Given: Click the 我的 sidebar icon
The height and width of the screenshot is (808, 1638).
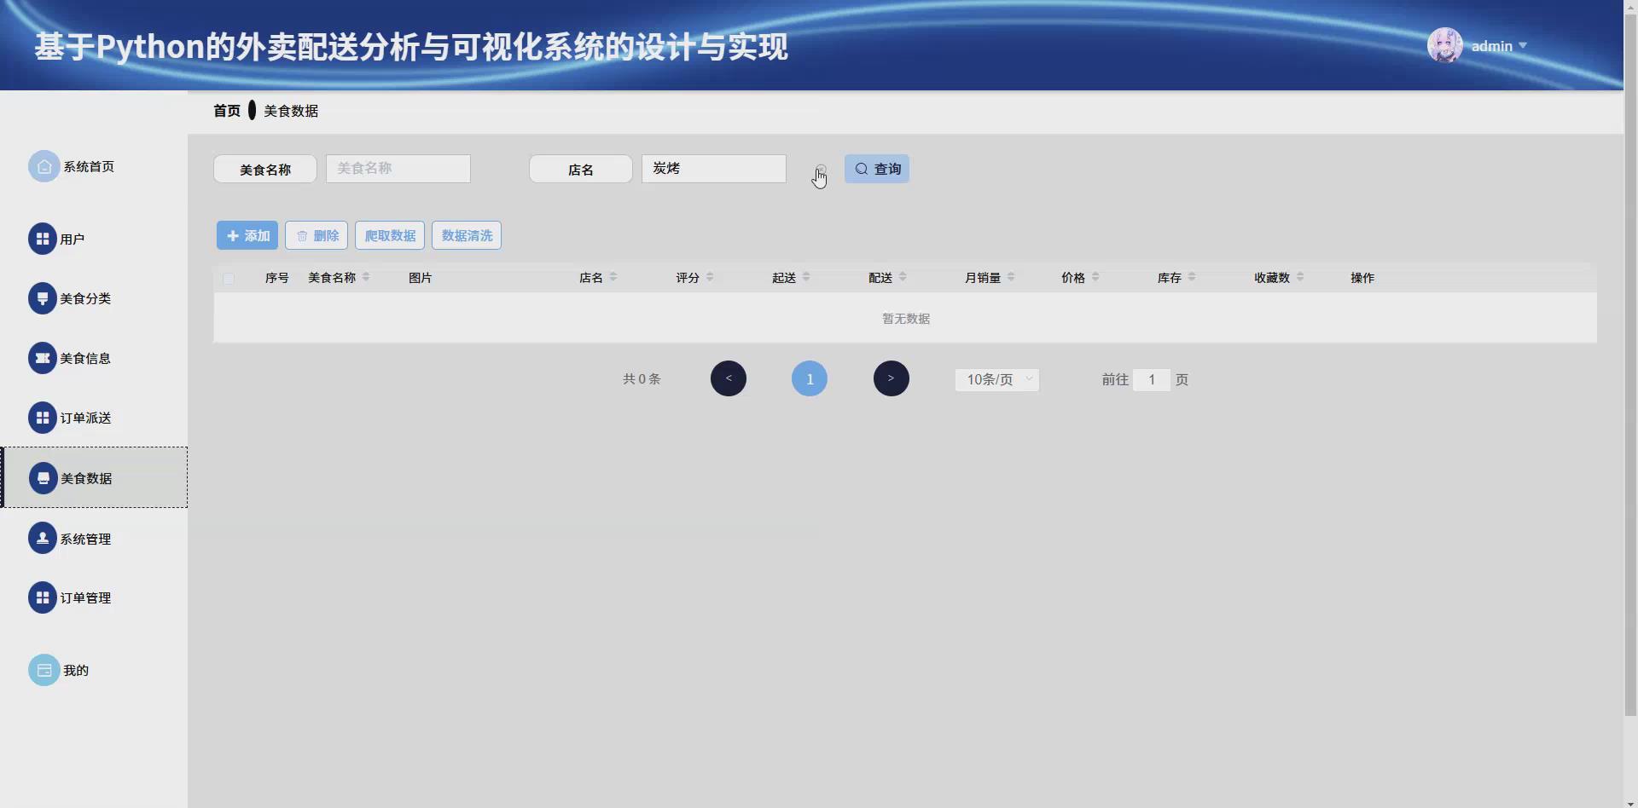Looking at the screenshot, I should tap(44, 670).
